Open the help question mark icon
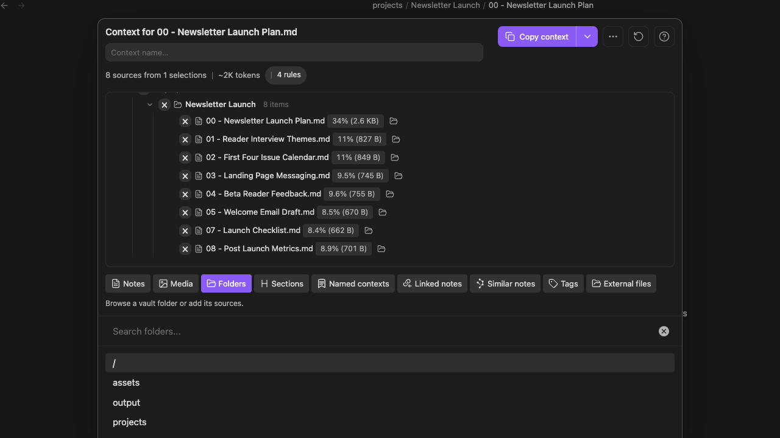The image size is (780, 438). 664,36
